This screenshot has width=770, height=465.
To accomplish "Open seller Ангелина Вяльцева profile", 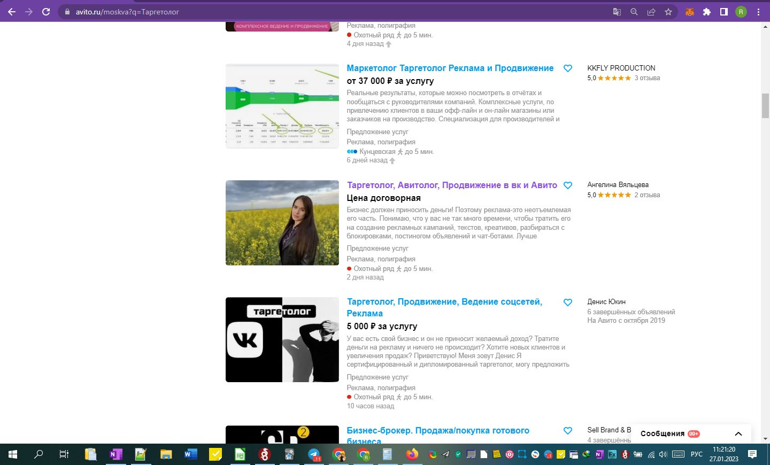I will click(618, 185).
